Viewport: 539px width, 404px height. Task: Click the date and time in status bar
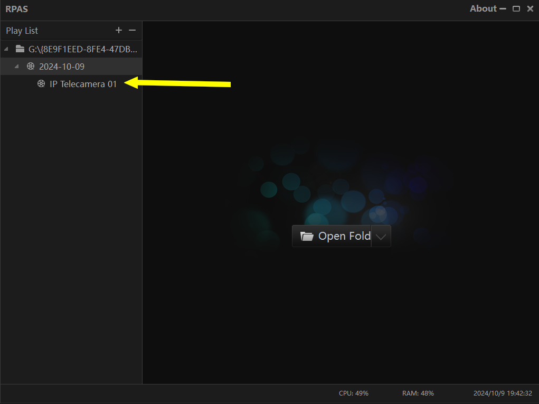(502, 393)
